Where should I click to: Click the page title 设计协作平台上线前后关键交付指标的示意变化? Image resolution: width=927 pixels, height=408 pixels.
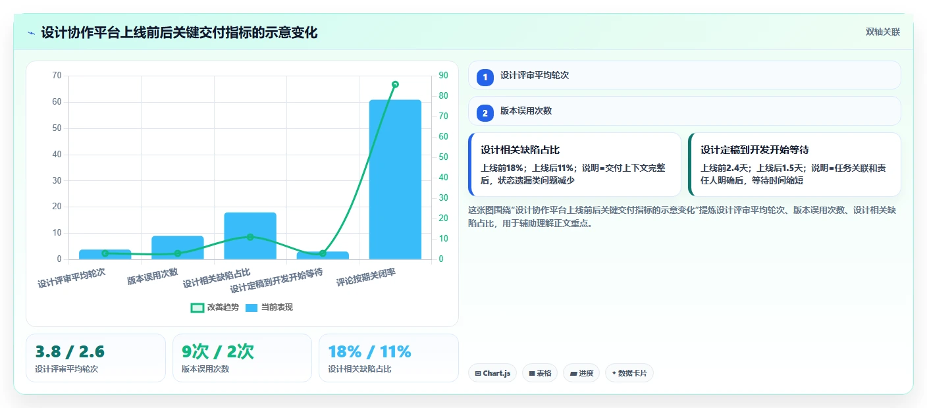(179, 32)
